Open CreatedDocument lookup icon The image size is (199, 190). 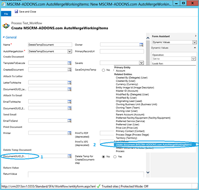pyautogui.click(x=69, y=70)
